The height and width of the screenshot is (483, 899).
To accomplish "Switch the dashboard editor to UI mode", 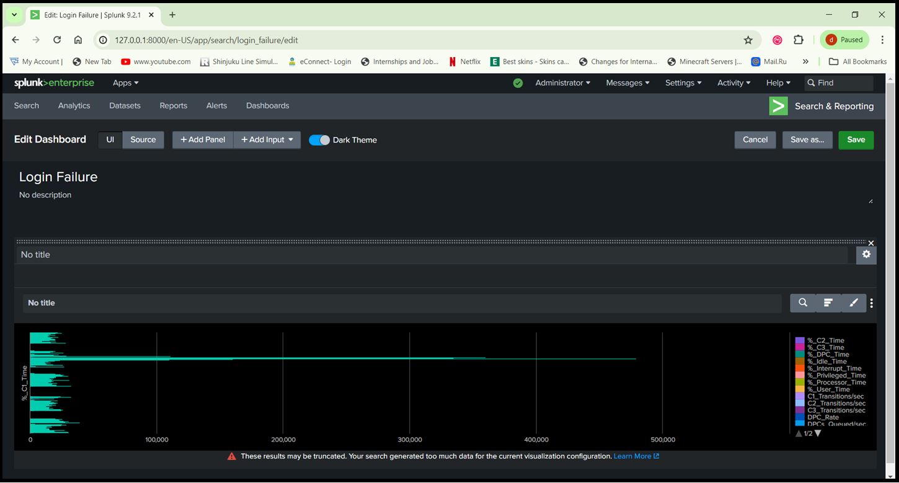I will tap(110, 140).
